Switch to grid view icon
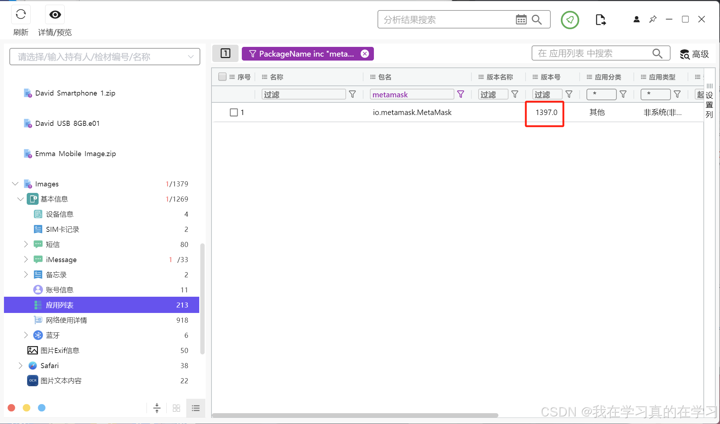The image size is (720, 424). click(x=176, y=408)
